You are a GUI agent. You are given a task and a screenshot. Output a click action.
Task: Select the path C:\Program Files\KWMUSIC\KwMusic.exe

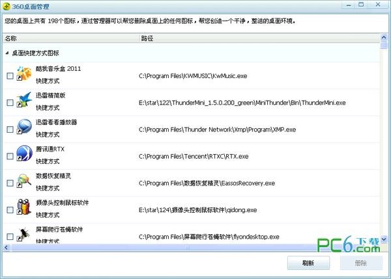[x=193, y=76]
